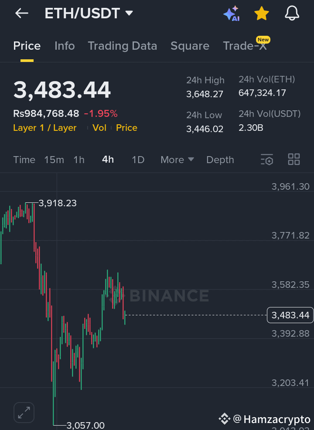Open the Trade-X tab

(245, 46)
